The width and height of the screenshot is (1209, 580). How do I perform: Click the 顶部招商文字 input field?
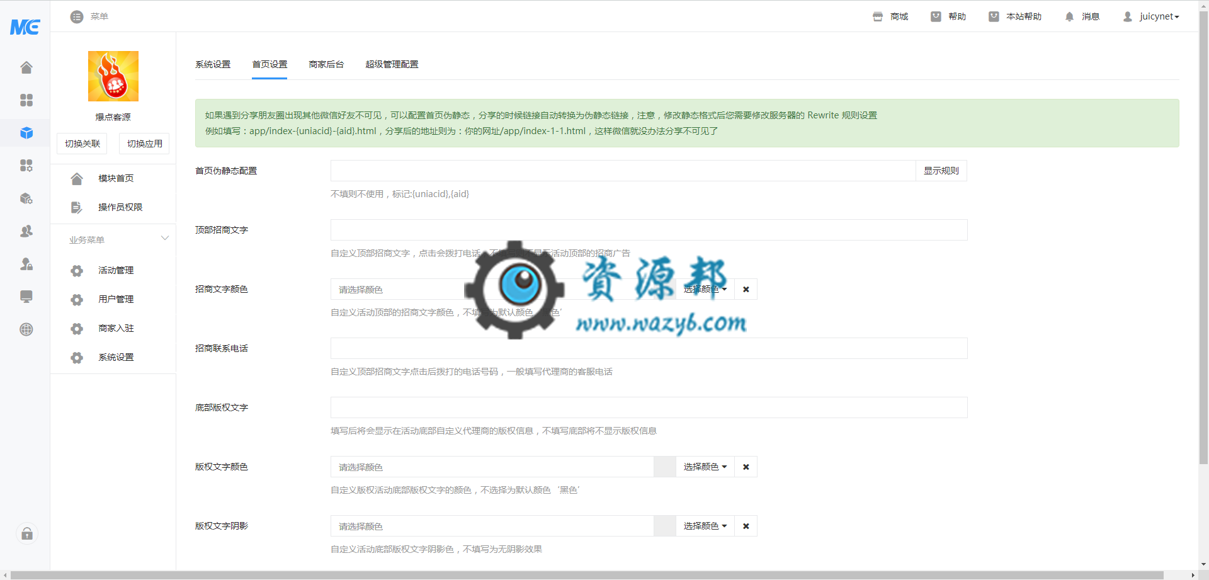tap(649, 230)
